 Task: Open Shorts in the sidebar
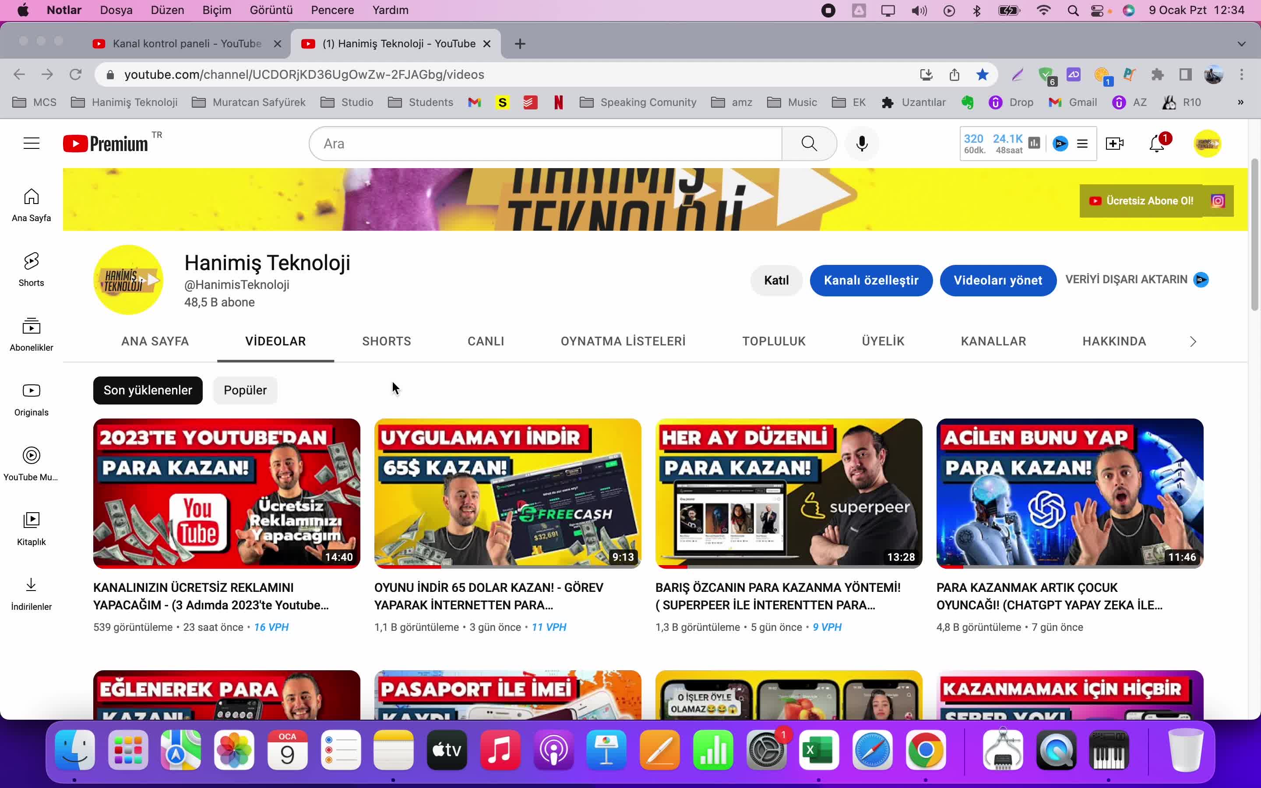pos(31,270)
